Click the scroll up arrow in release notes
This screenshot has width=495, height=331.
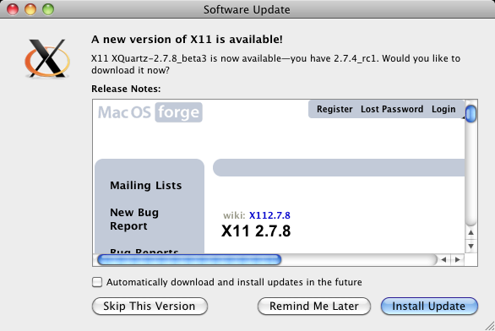[471, 232]
